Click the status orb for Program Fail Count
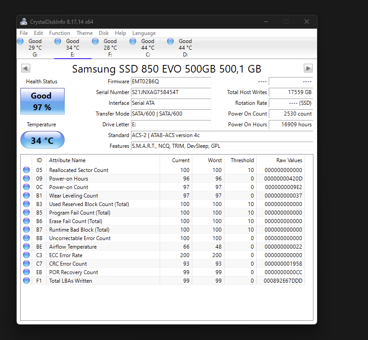368x340 pixels. pos(26,212)
